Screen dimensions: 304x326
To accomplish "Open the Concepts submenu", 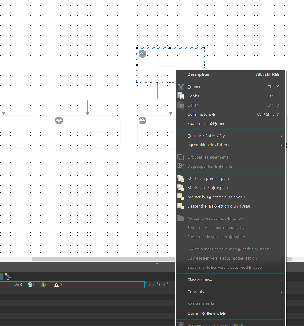I will [230, 292].
